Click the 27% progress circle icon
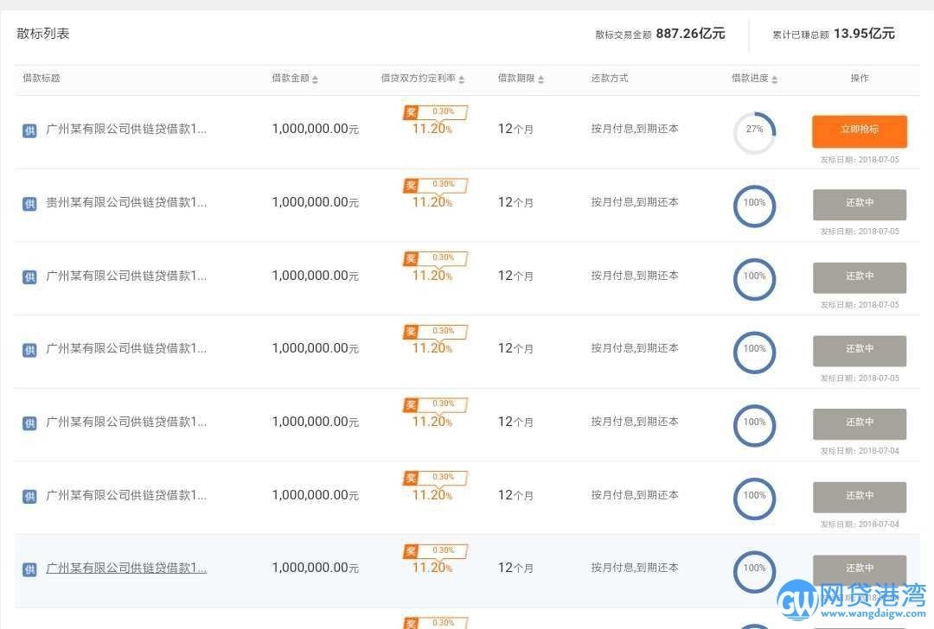The width and height of the screenshot is (934, 629). 754,131
